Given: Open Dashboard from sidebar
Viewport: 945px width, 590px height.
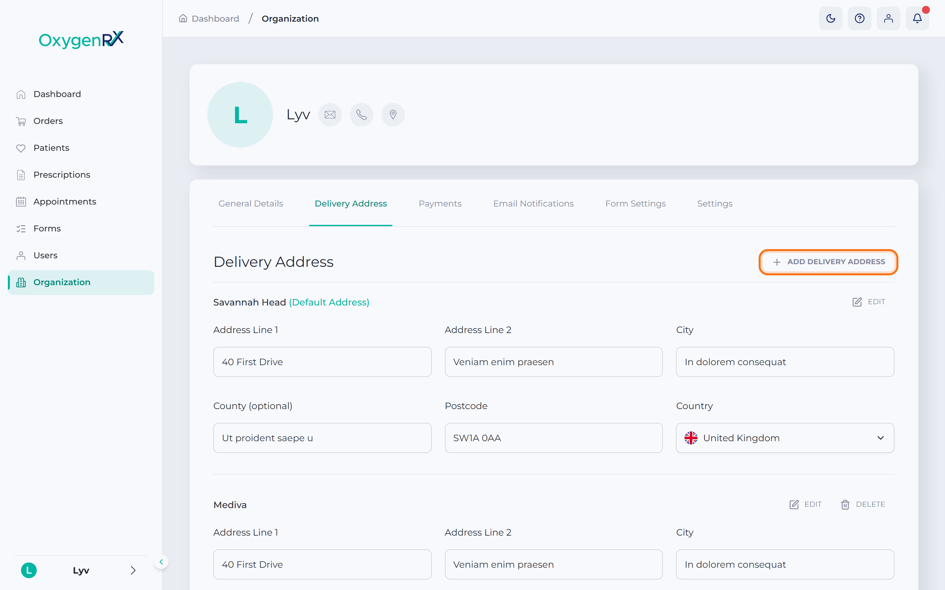Looking at the screenshot, I should [81, 94].
